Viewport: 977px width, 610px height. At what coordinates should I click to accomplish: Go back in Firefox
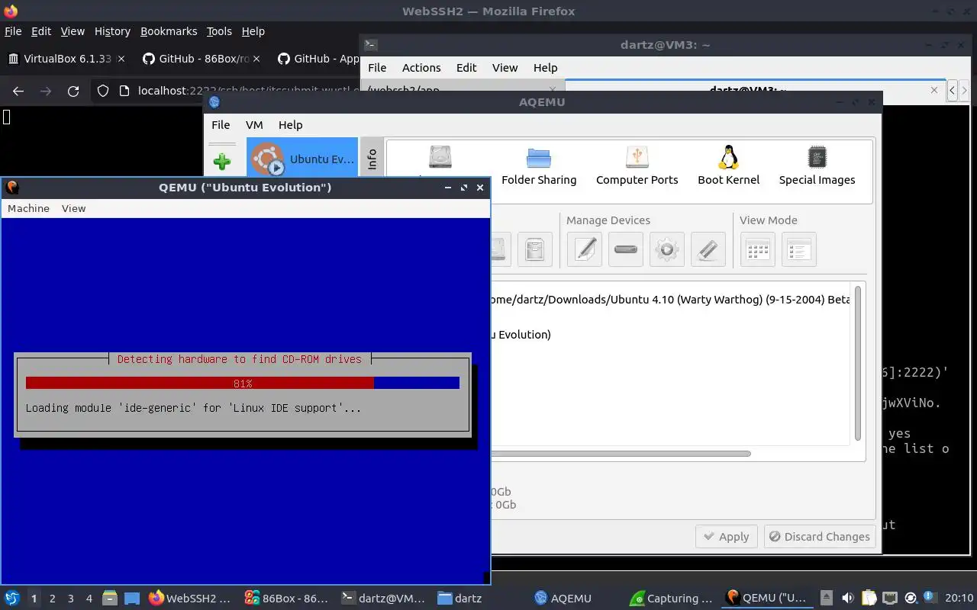pyautogui.click(x=18, y=91)
